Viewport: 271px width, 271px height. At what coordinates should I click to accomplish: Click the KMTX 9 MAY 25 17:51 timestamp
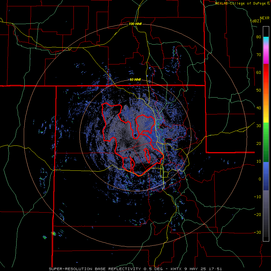196,269
